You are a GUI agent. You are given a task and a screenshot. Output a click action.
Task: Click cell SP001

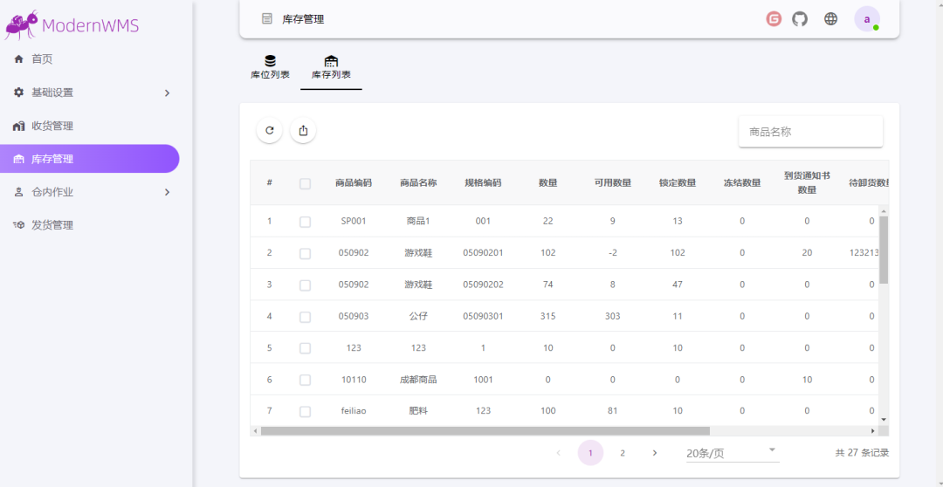pos(354,221)
